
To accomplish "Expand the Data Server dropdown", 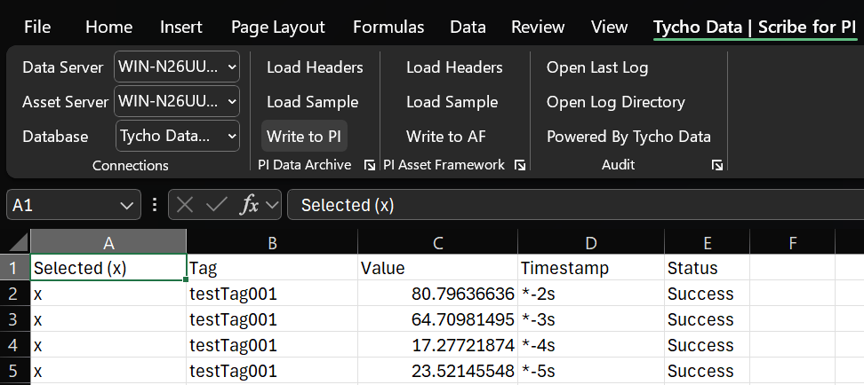I will [x=232, y=67].
